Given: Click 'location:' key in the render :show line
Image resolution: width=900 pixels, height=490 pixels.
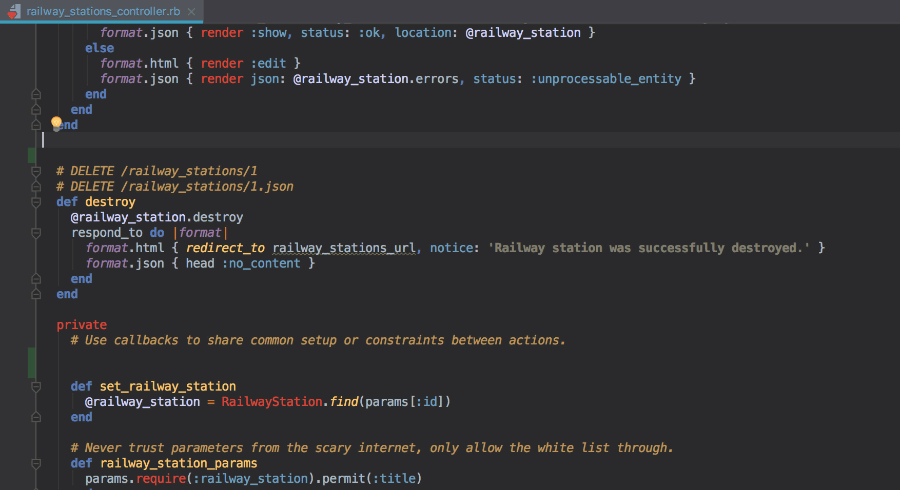Looking at the screenshot, I should [426, 33].
